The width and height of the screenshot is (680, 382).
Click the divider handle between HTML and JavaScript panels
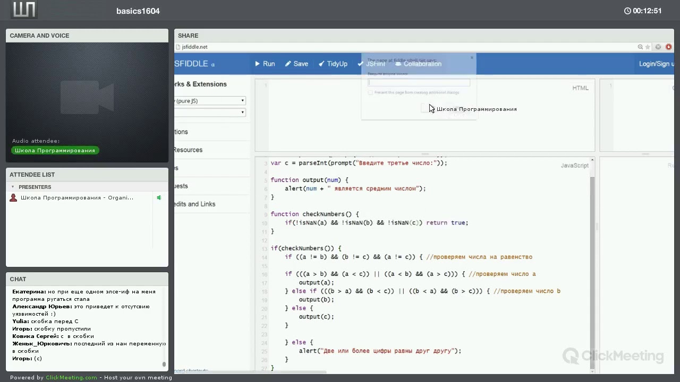(425, 154)
